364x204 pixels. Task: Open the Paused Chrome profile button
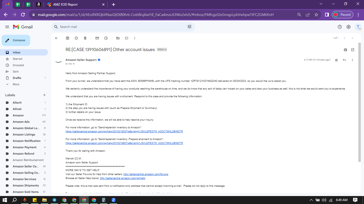click(x=342, y=15)
